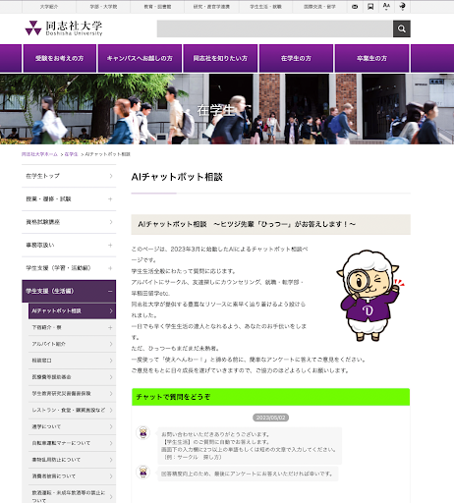
Task: Select the 同志社を知りたい方 purple tab
Action: point(220,58)
